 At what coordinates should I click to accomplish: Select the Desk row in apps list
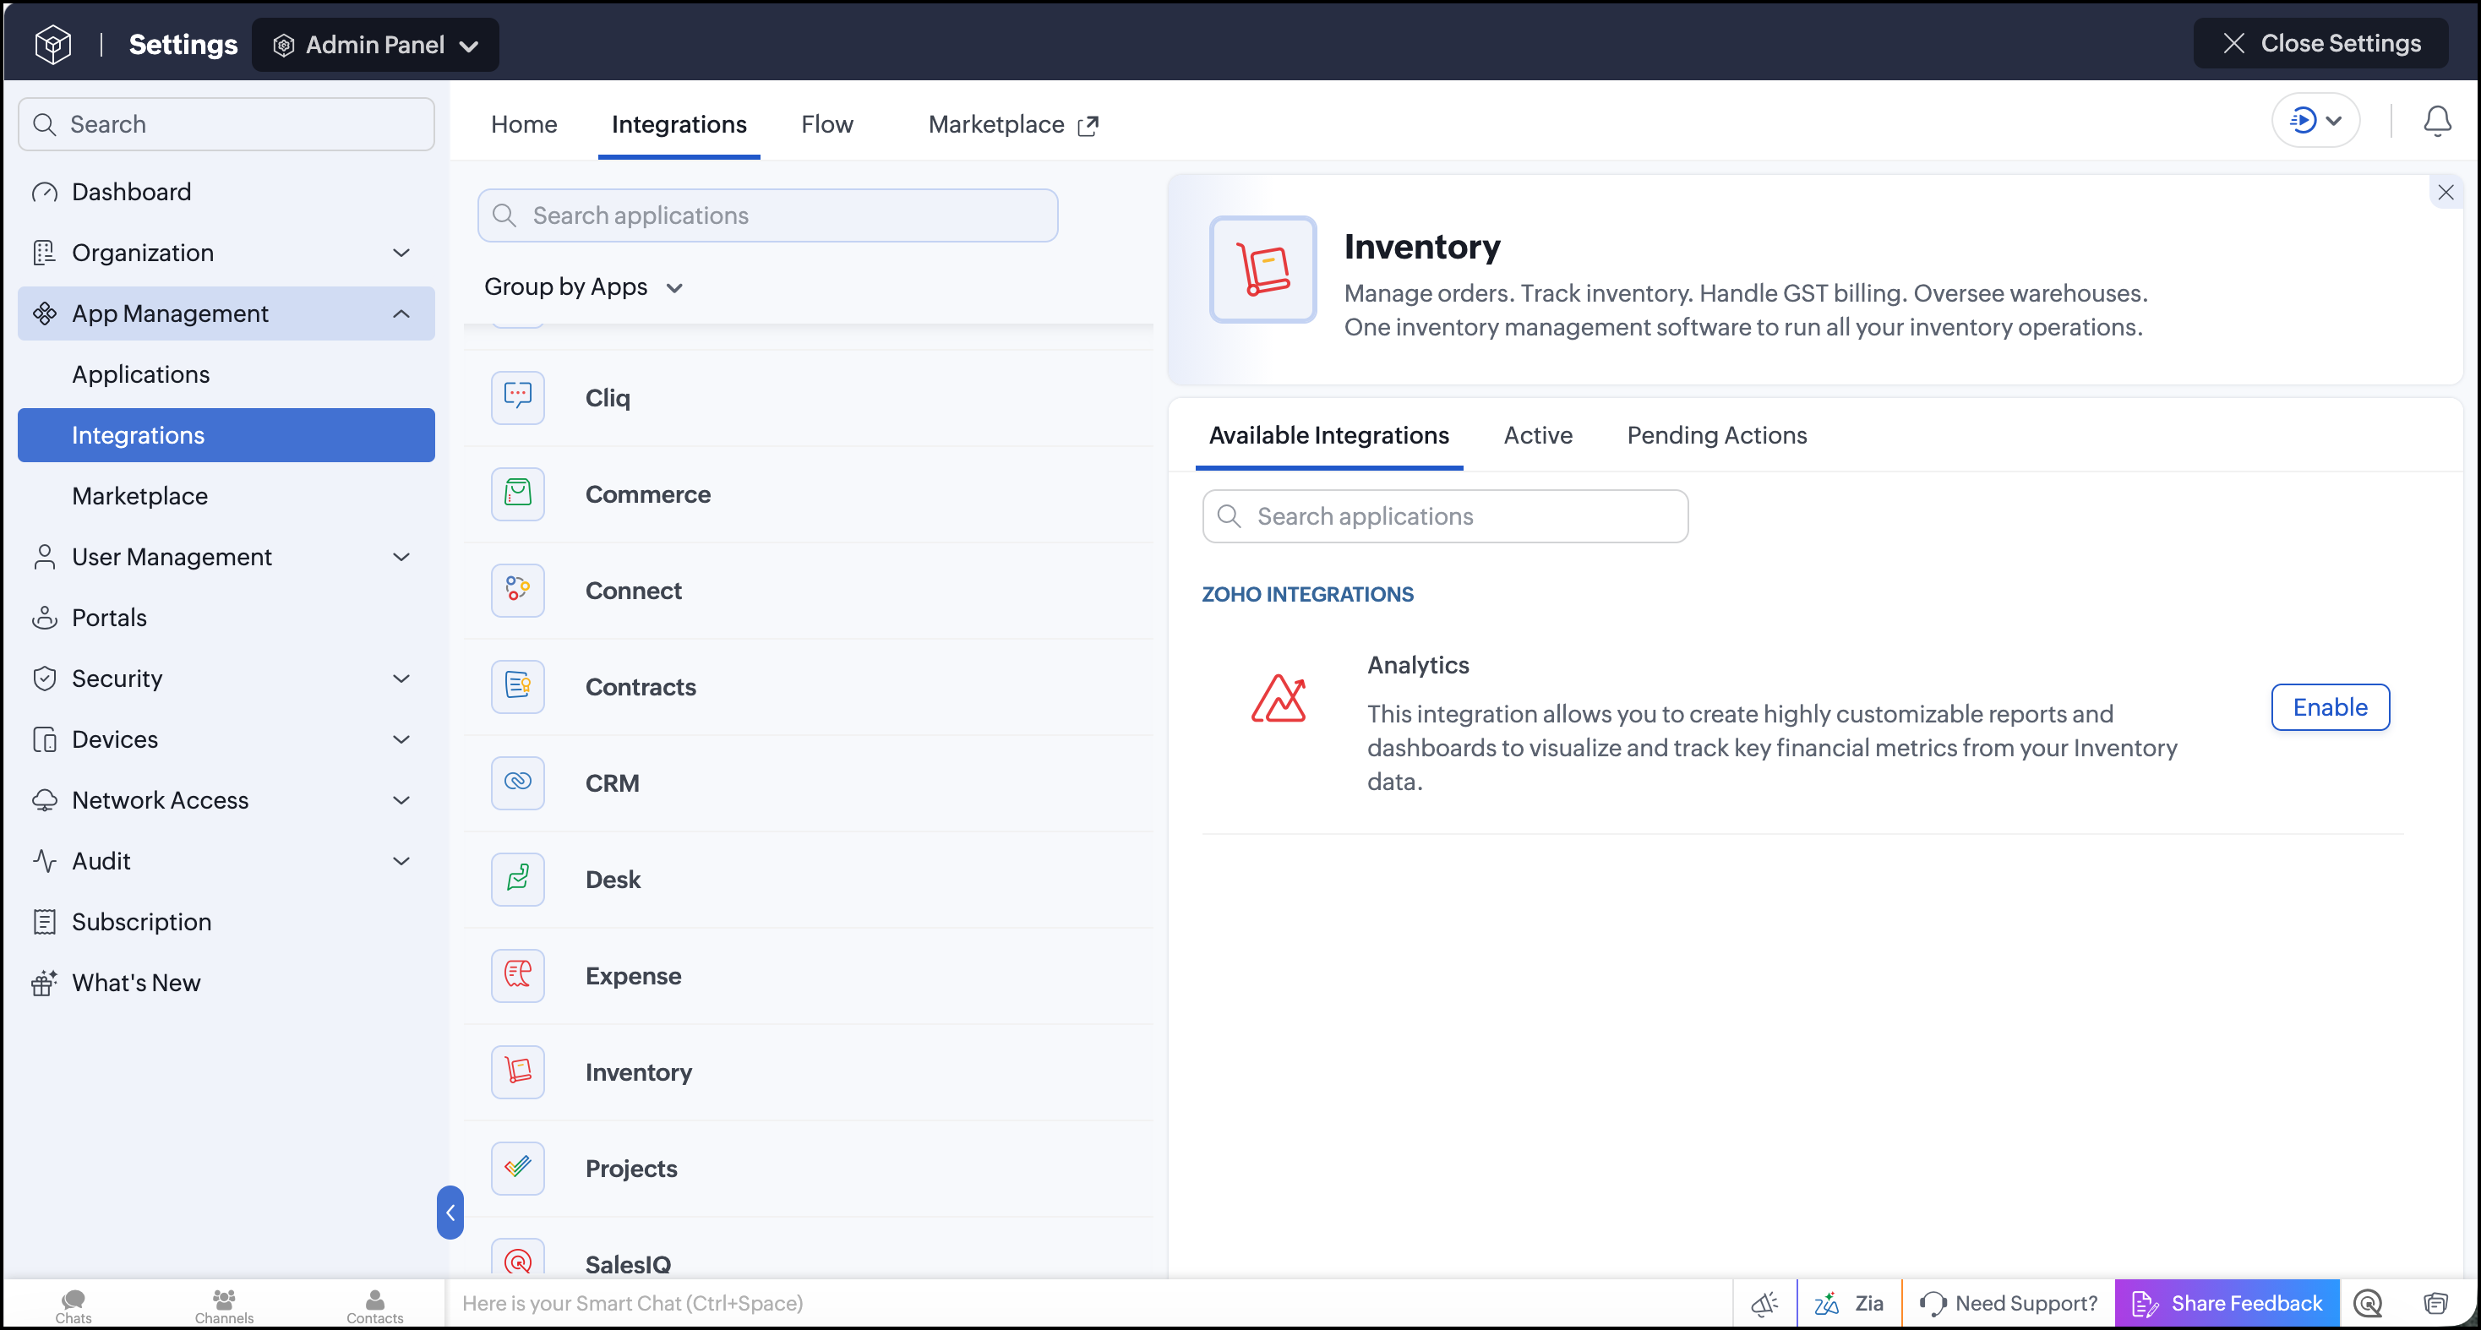point(809,880)
